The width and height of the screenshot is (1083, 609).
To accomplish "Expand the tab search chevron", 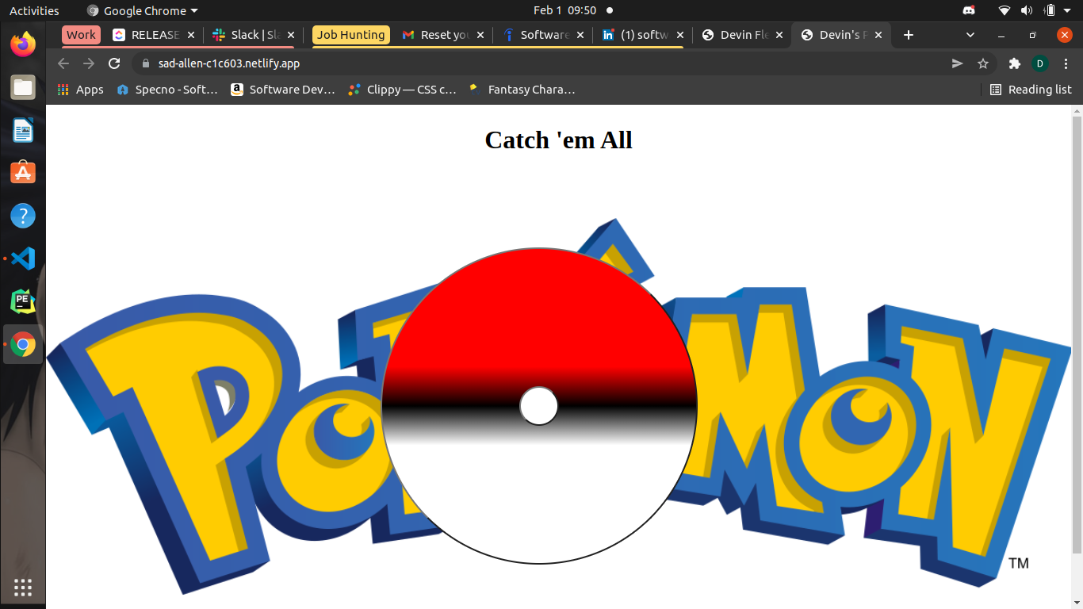I will pos(970,35).
